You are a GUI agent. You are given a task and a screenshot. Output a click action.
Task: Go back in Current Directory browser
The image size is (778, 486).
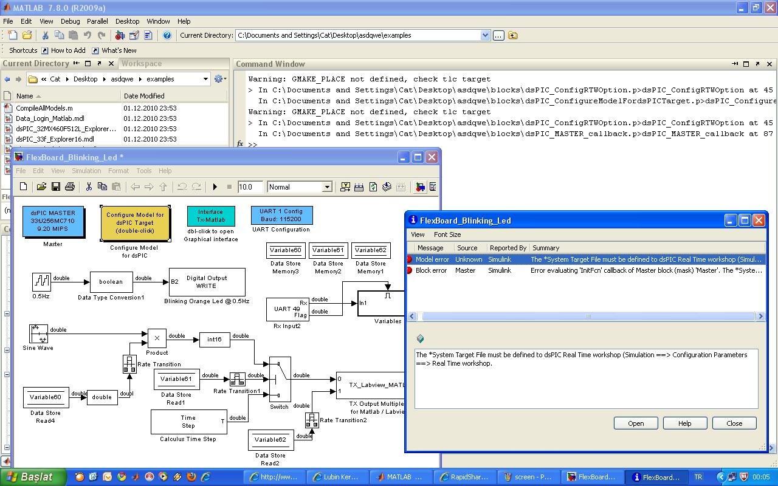pos(7,79)
